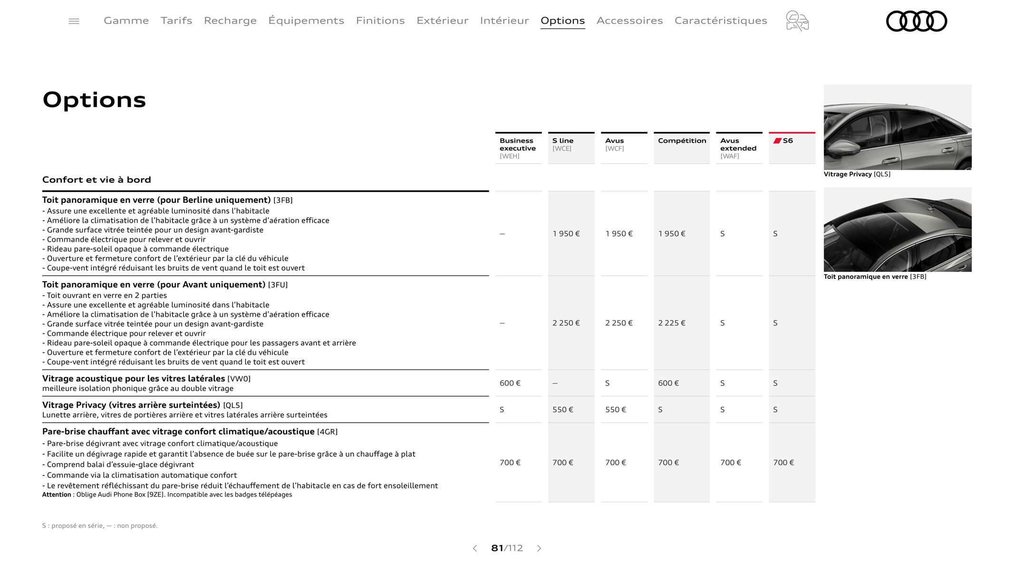
Task: Click Vitrage acoustique [VW0] title
Action: tap(146, 379)
